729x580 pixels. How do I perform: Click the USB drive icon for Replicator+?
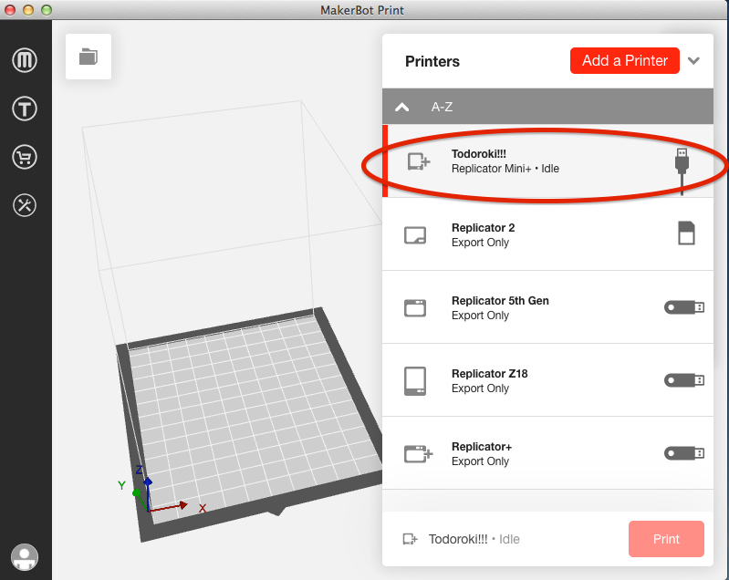(x=683, y=452)
